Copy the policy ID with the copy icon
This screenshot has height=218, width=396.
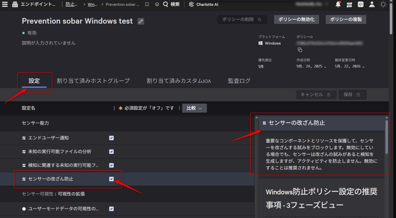point(300,50)
